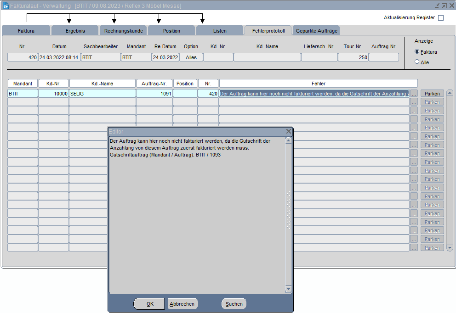Viewport: 456px width, 313px height.
Task: Switch to the Ergebnis tab
Action: coord(75,31)
